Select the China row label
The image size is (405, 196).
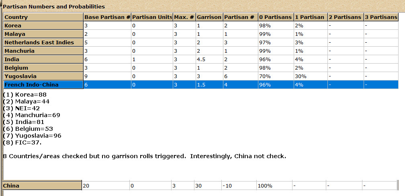tap(42, 186)
